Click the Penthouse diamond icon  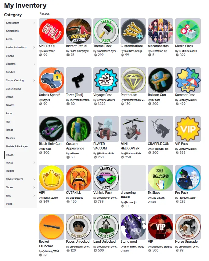click(x=133, y=80)
